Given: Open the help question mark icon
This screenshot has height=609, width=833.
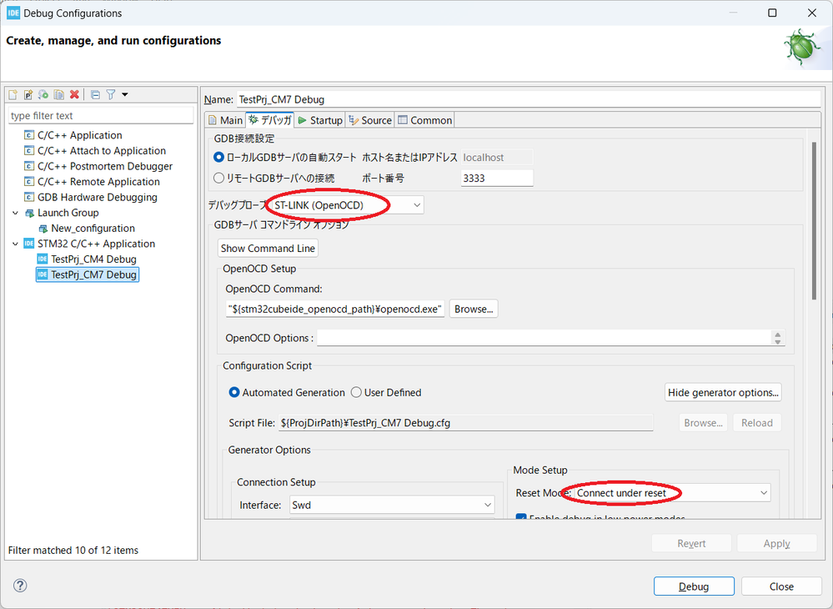Looking at the screenshot, I should (21, 586).
